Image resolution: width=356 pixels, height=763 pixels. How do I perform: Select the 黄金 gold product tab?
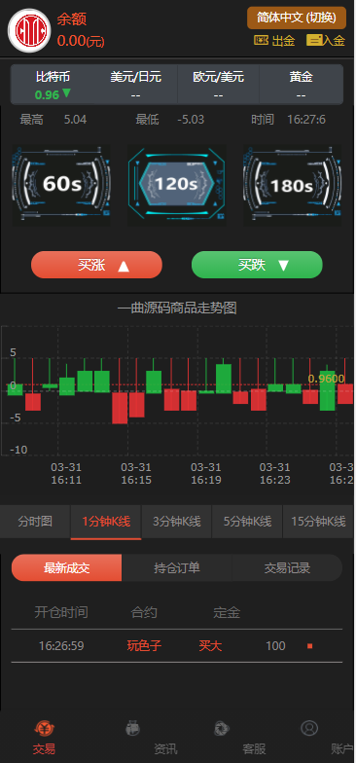tap(302, 85)
